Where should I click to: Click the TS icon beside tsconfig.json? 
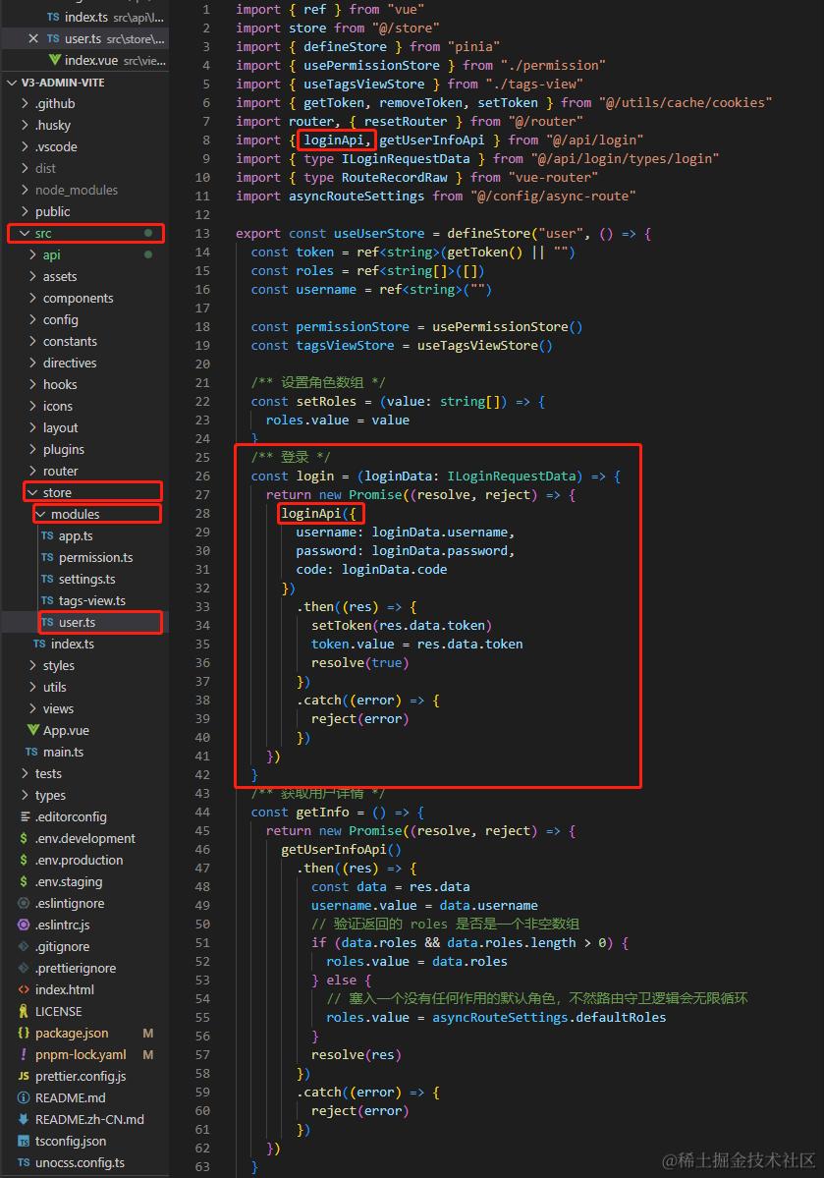[x=24, y=1141]
